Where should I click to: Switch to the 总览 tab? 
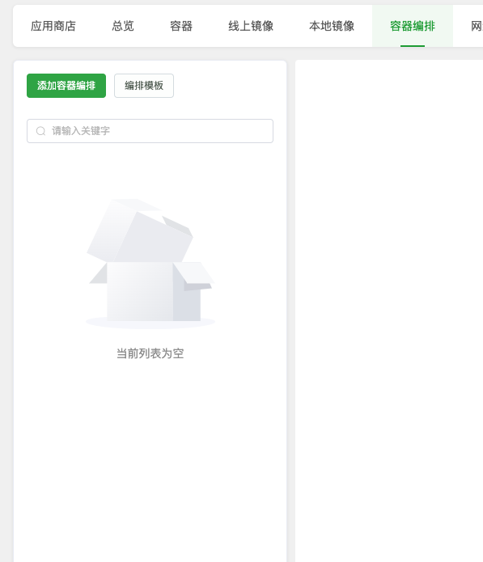point(123,26)
